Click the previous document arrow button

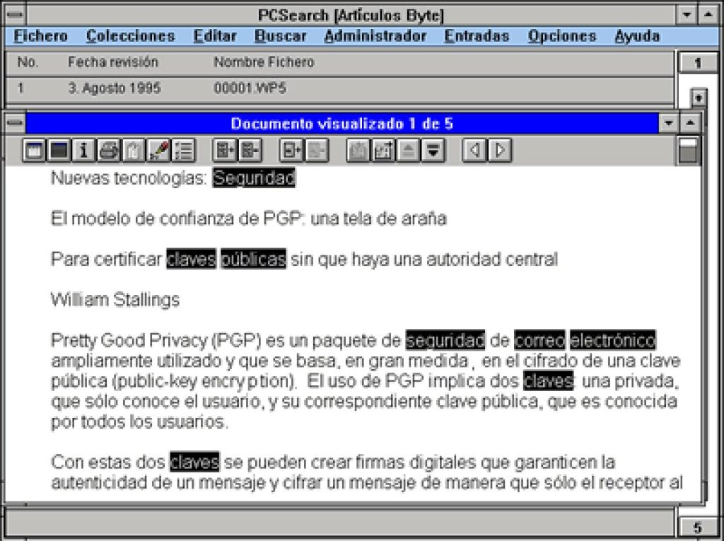click(x=474, y=150)
